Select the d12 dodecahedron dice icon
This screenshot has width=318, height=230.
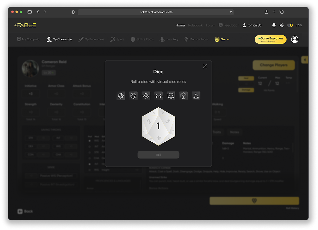[x=133, y=96]
